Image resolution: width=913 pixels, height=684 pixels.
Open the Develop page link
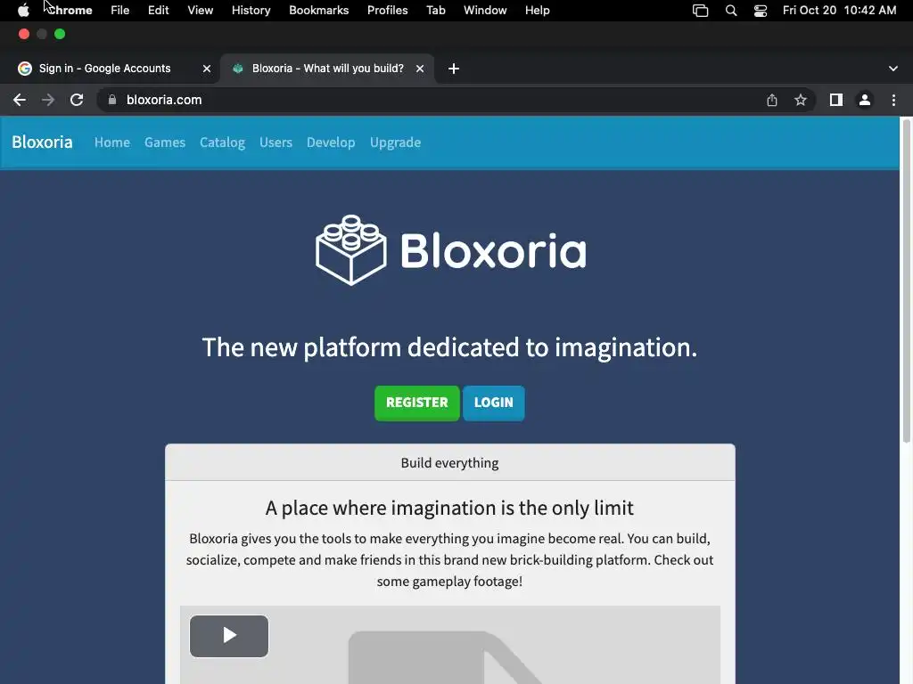[331, 142]
